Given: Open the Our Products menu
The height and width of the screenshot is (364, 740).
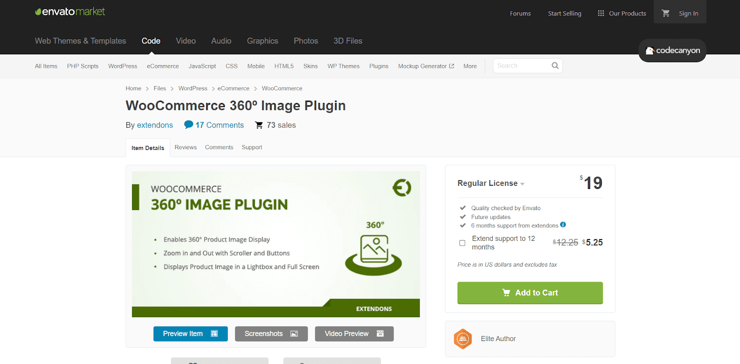Looking at the screenshot, I should pos(622,14).
